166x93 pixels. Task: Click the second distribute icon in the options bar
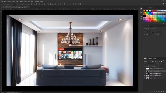[50, 4]
